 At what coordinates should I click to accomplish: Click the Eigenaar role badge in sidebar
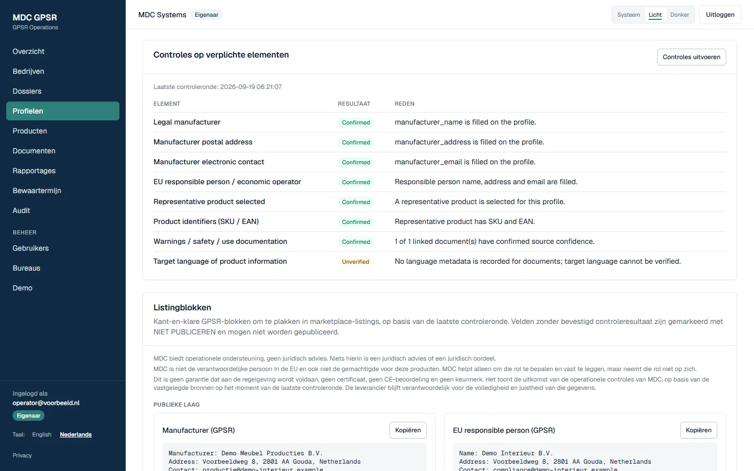point(28,416)
